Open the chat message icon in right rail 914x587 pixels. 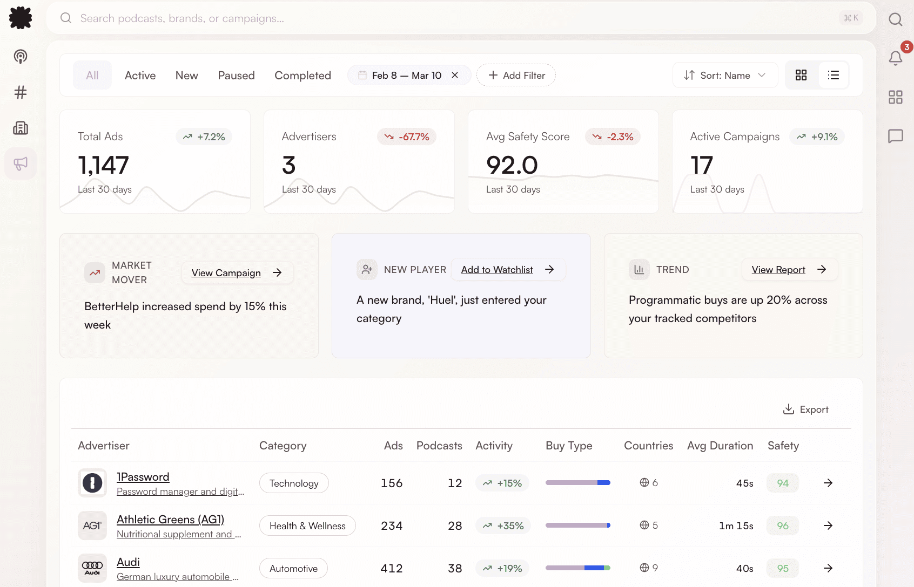[x=896, y=136]
